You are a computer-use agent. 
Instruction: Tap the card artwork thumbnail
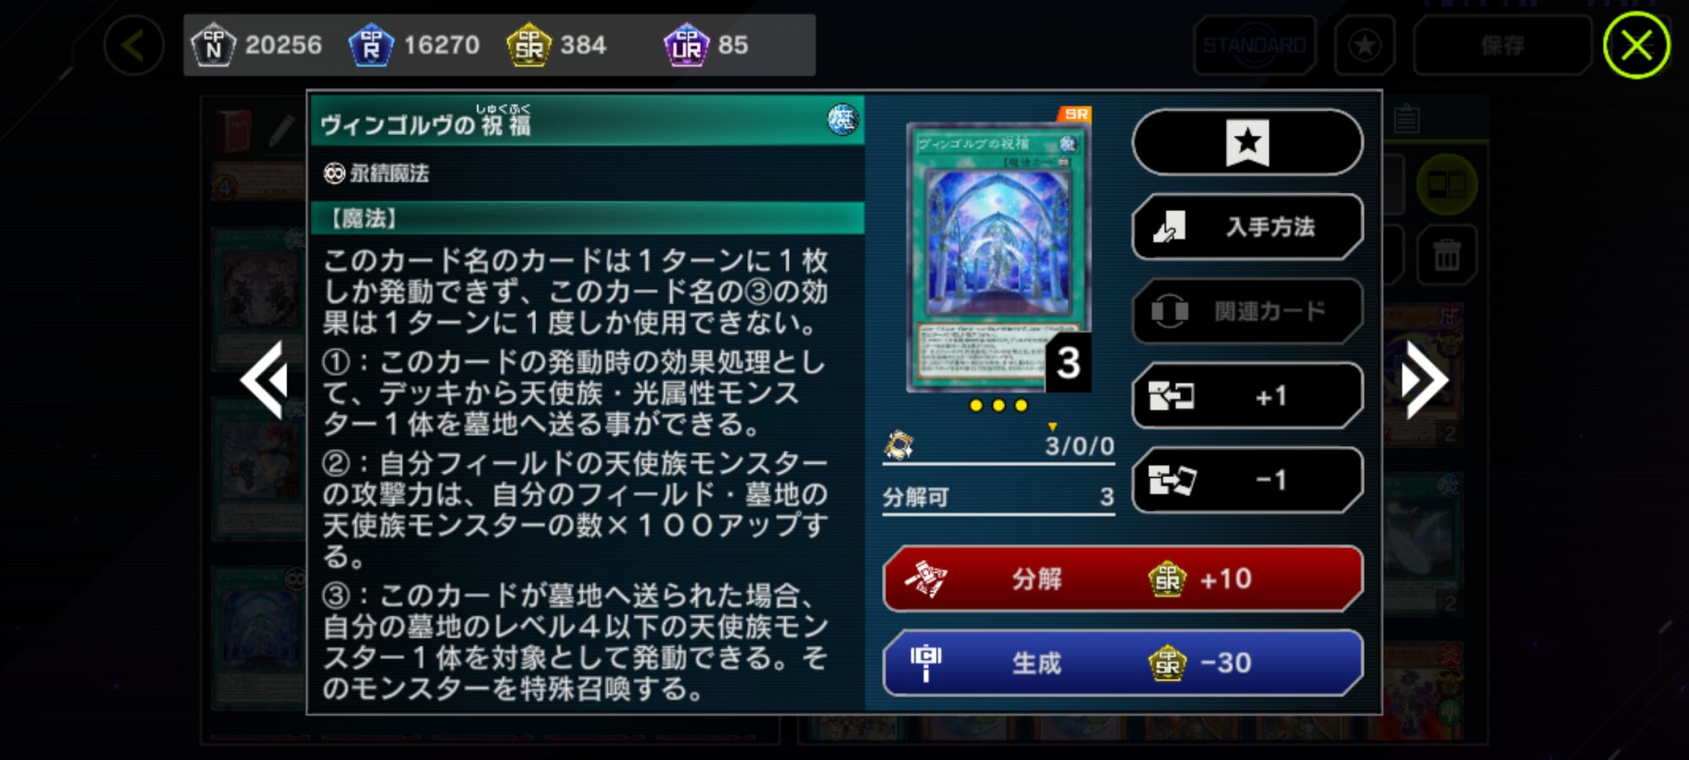[997, 257]
